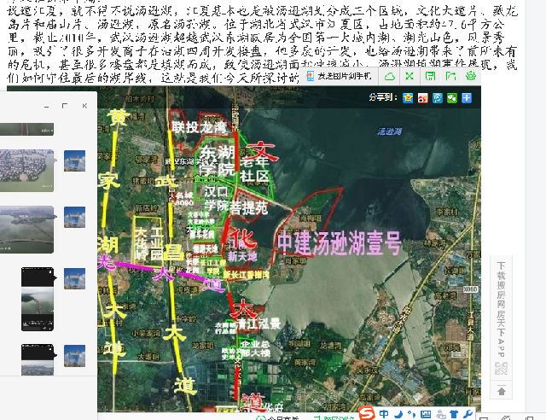Viewport: 546px width, 420px height.
Task: Minimize the chat window
Action: click(x=47, y=106)
